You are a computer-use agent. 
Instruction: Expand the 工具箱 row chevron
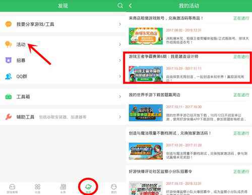[x=120, y=97]
